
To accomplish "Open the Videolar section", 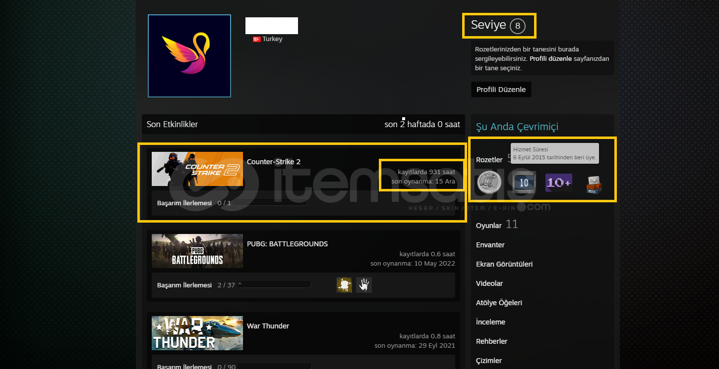I will (489, 283).
